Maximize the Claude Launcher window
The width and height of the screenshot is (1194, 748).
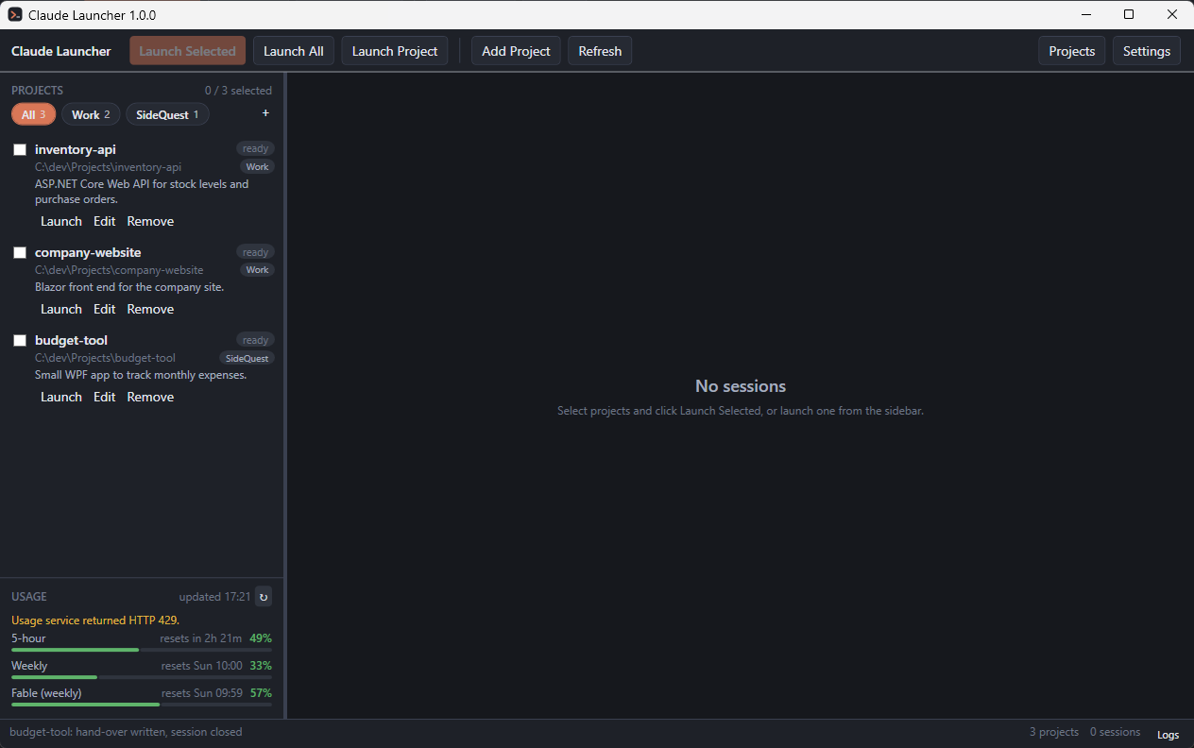[1129, 14]
